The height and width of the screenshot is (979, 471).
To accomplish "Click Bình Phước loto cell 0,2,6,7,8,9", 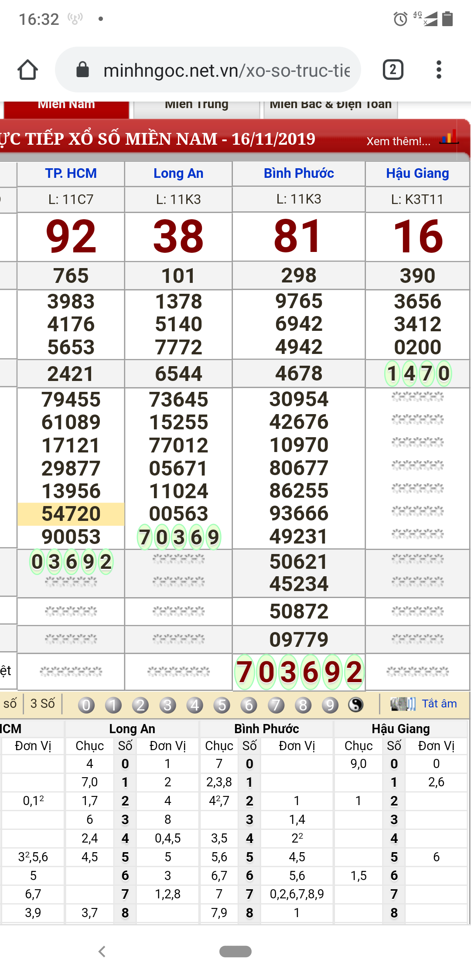I will tap(297, 894).
